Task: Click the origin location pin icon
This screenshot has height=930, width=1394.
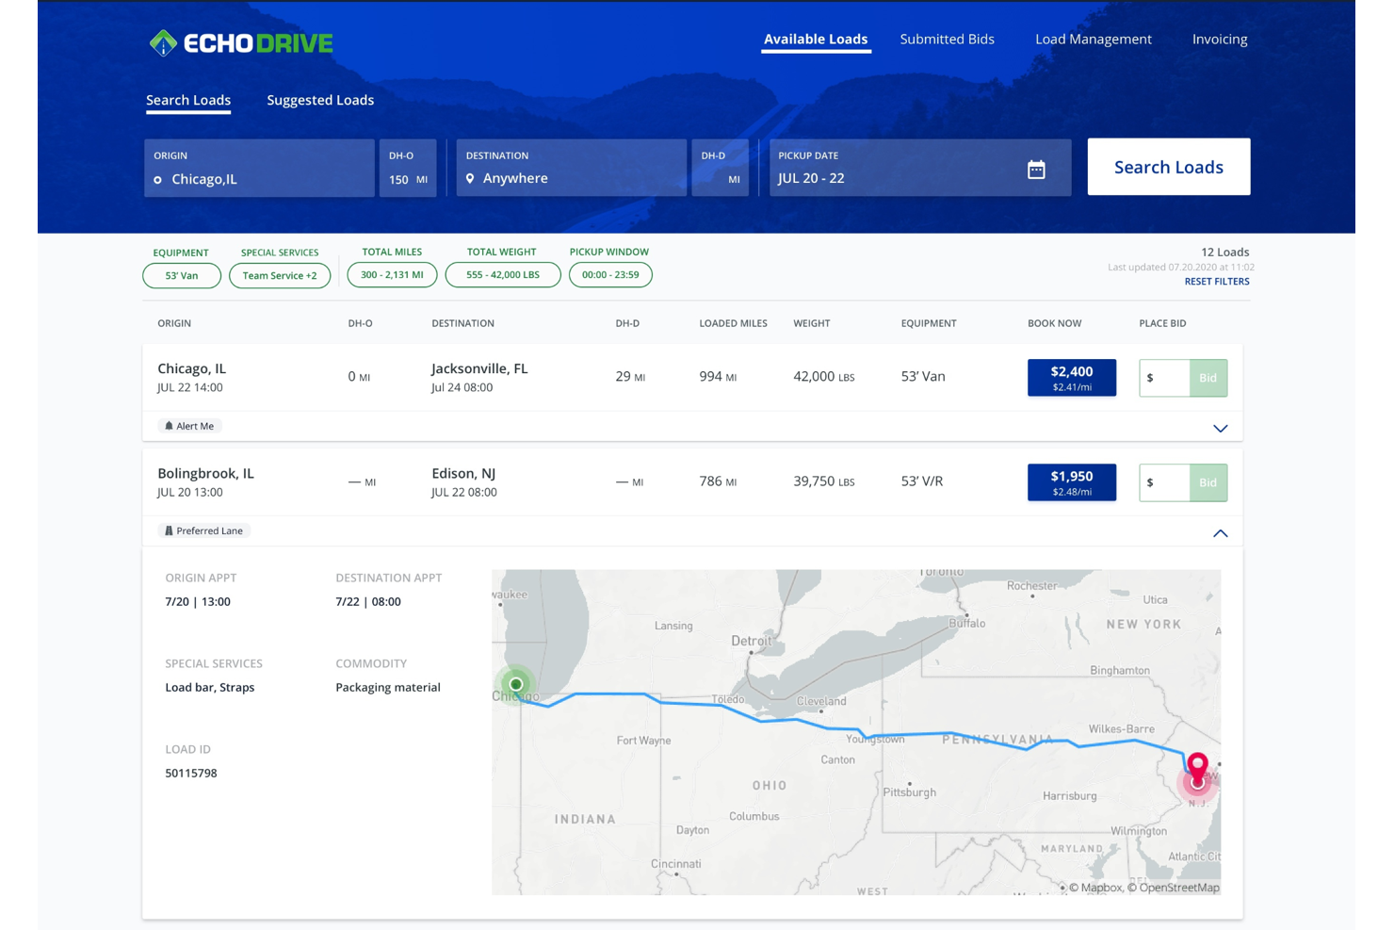Action: (157, 179)
